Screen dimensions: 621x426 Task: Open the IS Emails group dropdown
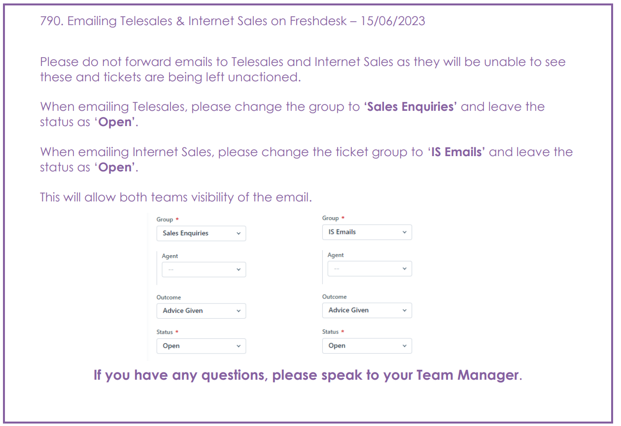tap(367, 232)
